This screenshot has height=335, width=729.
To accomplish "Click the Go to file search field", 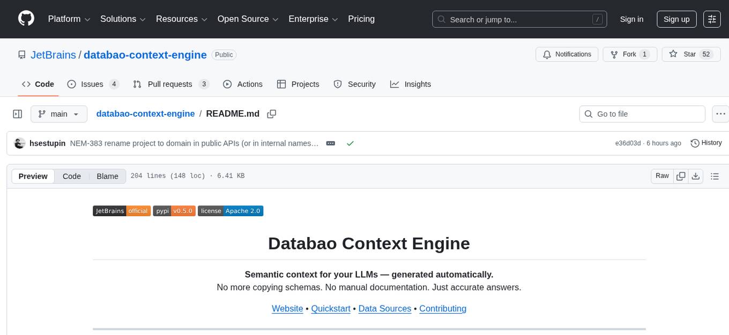I will tap(642, 113).
